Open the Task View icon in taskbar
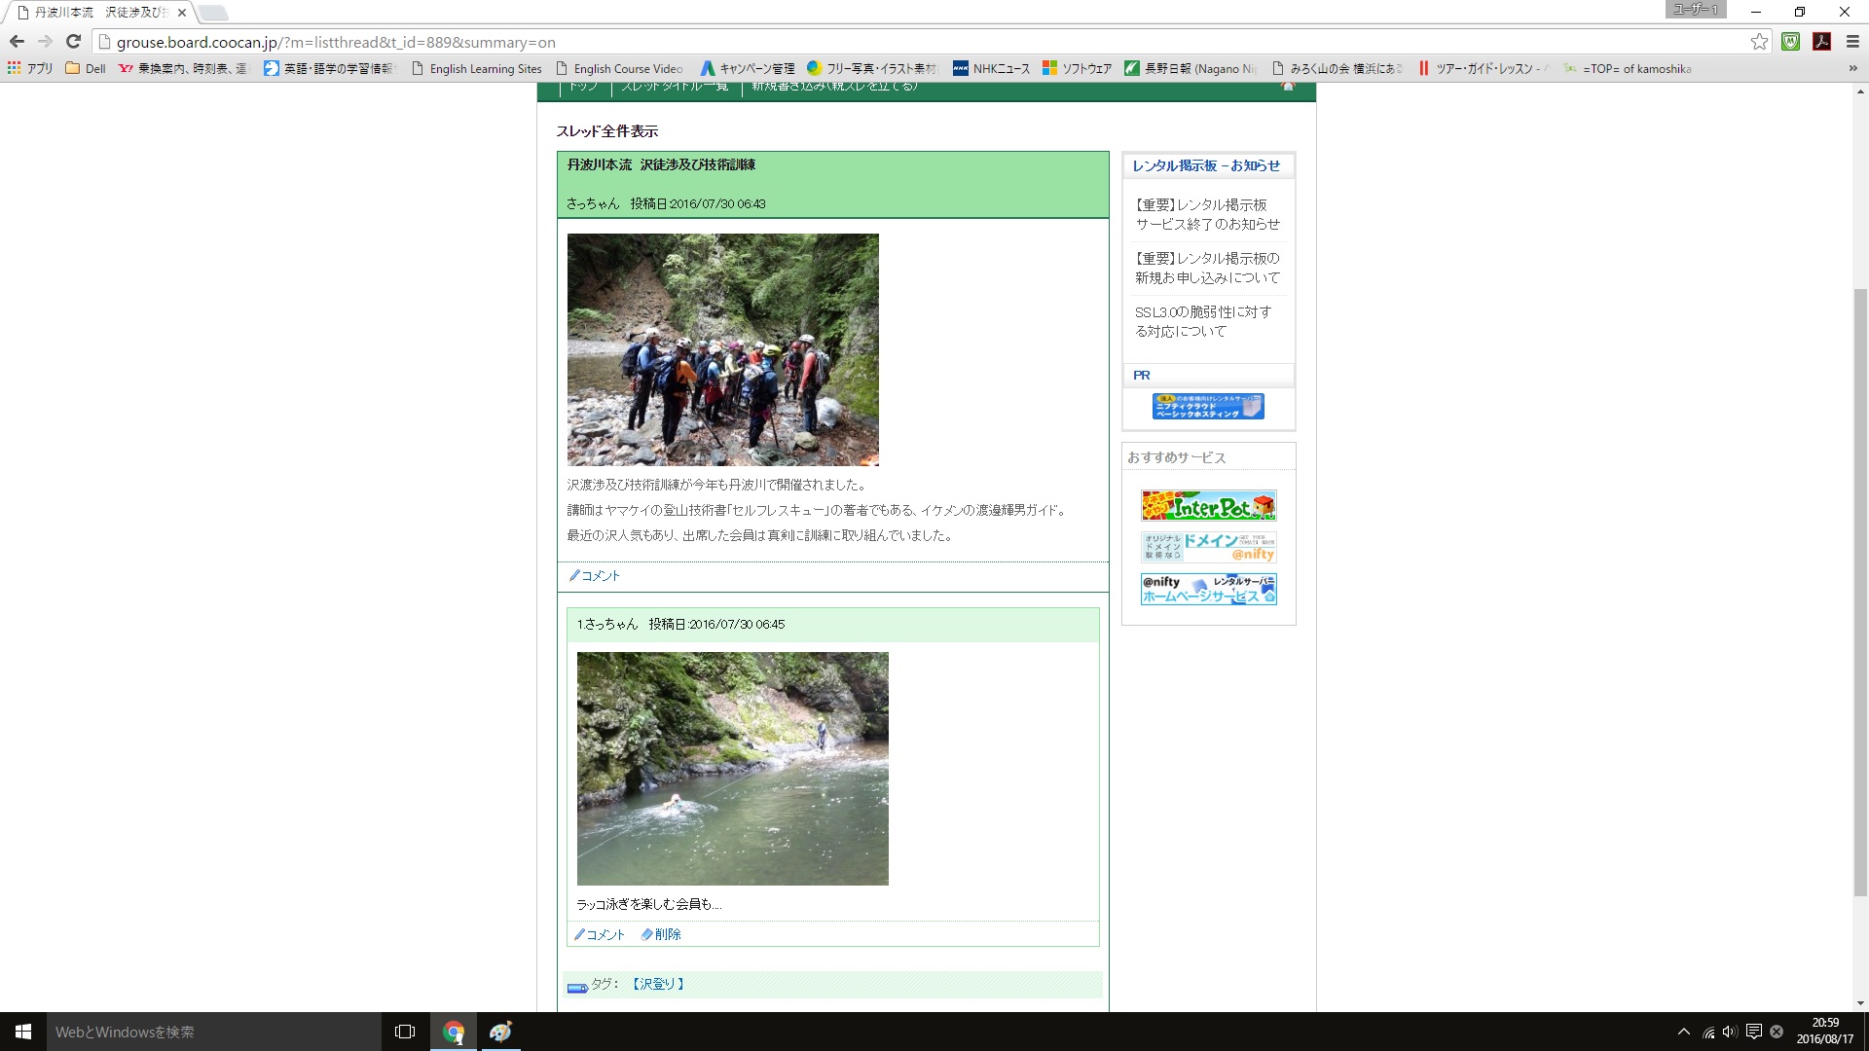 405,1032
